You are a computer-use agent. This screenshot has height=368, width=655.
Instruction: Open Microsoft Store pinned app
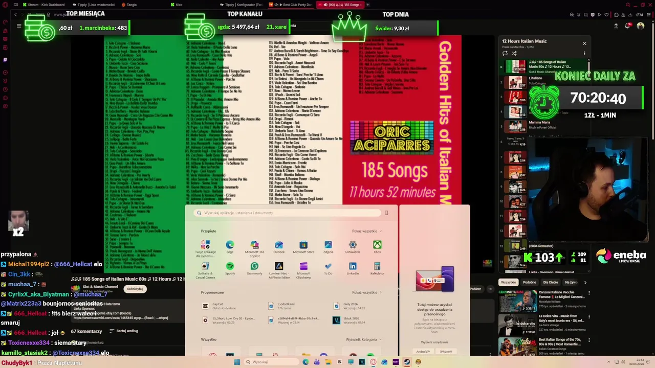point(303,247)
